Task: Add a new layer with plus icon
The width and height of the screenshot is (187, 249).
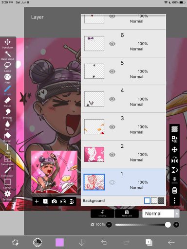Action: pyautogui.click(x=37, y=201)
